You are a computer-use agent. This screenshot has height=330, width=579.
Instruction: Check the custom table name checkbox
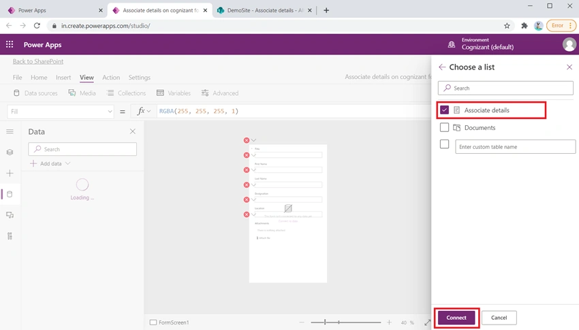(x=444, y=144)
